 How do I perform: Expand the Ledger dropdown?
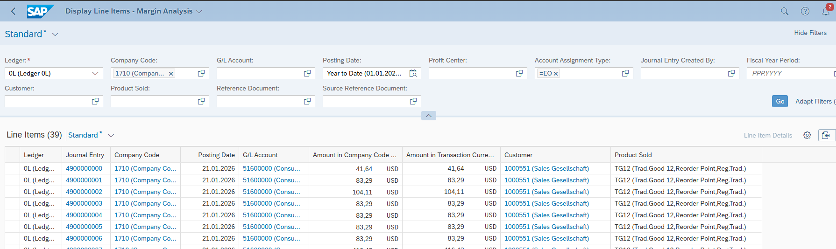point(95,73)
